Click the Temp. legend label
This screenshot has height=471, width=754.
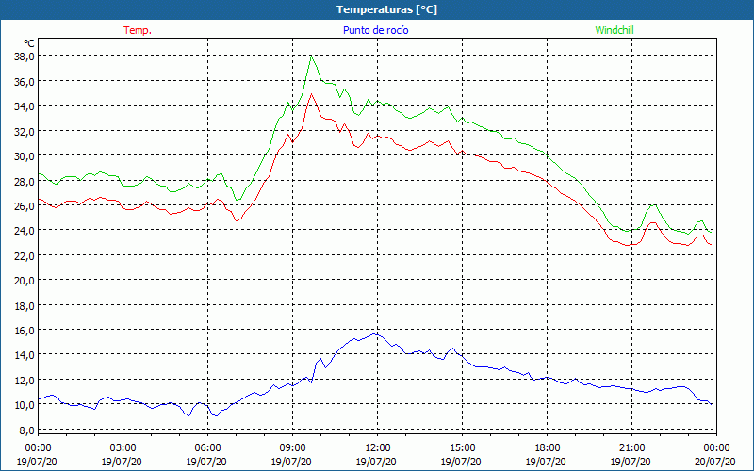click(x=138, y=30)
